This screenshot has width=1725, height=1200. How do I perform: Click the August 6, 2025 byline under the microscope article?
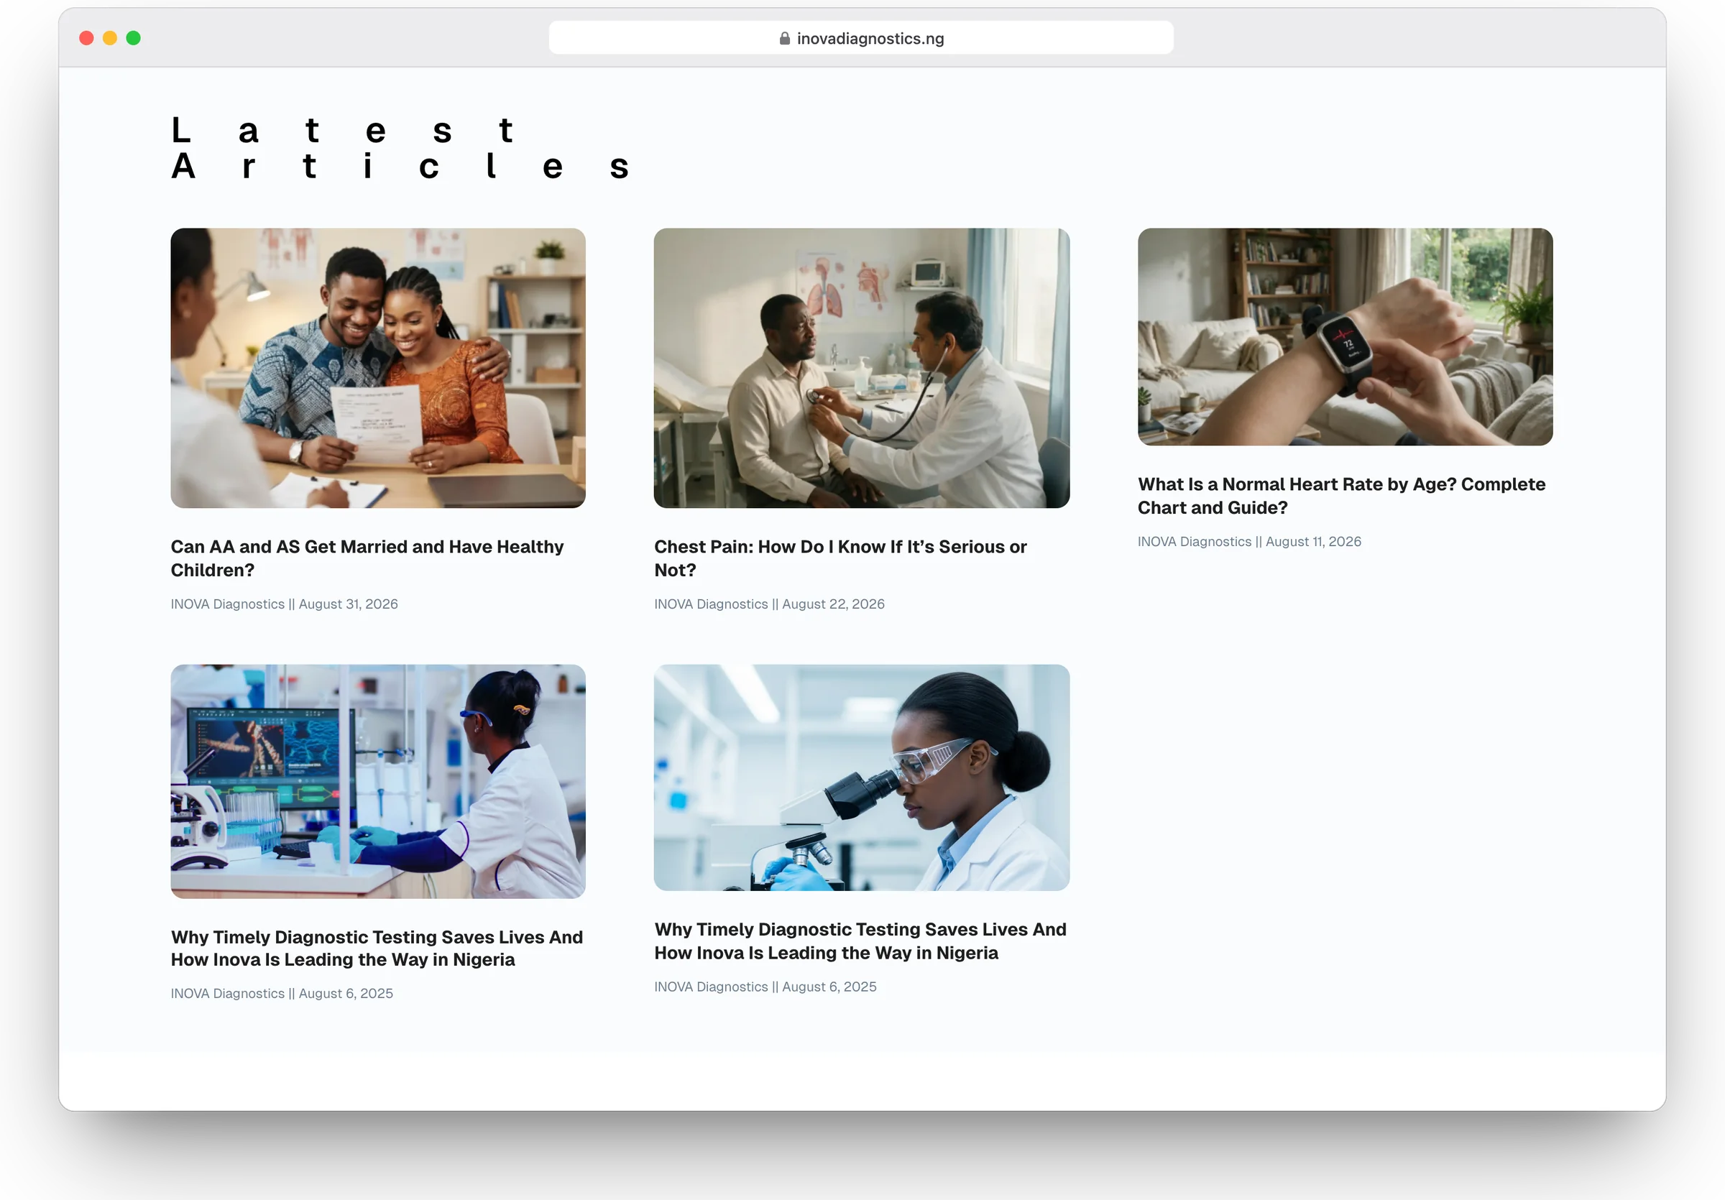coord(765,987)
